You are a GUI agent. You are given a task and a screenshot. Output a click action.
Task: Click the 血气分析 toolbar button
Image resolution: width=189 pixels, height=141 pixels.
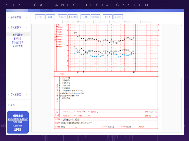(108, 17)
